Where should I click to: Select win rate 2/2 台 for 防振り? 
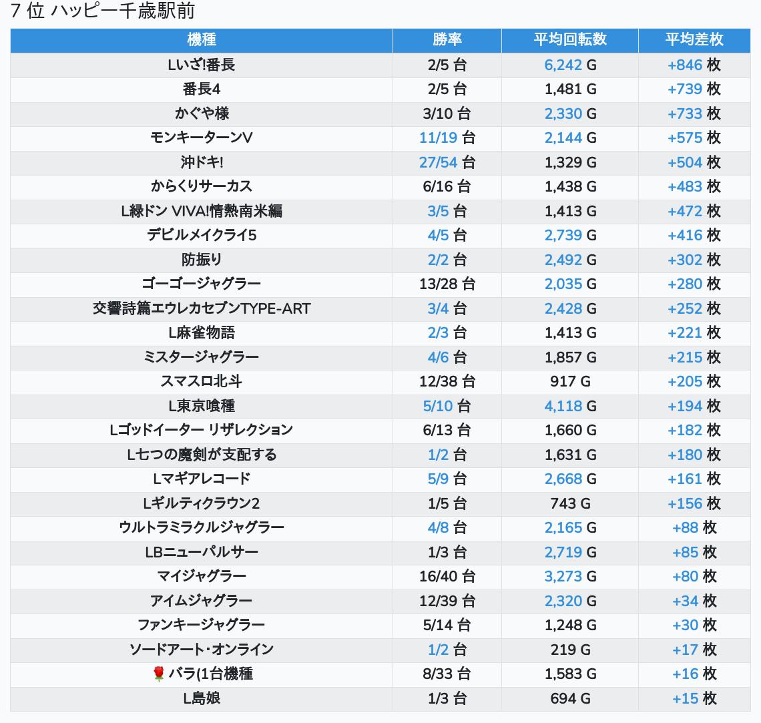447,260
